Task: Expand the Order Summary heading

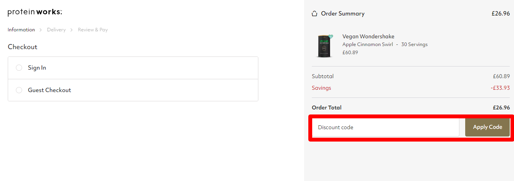Action: [x=343, y=14]
